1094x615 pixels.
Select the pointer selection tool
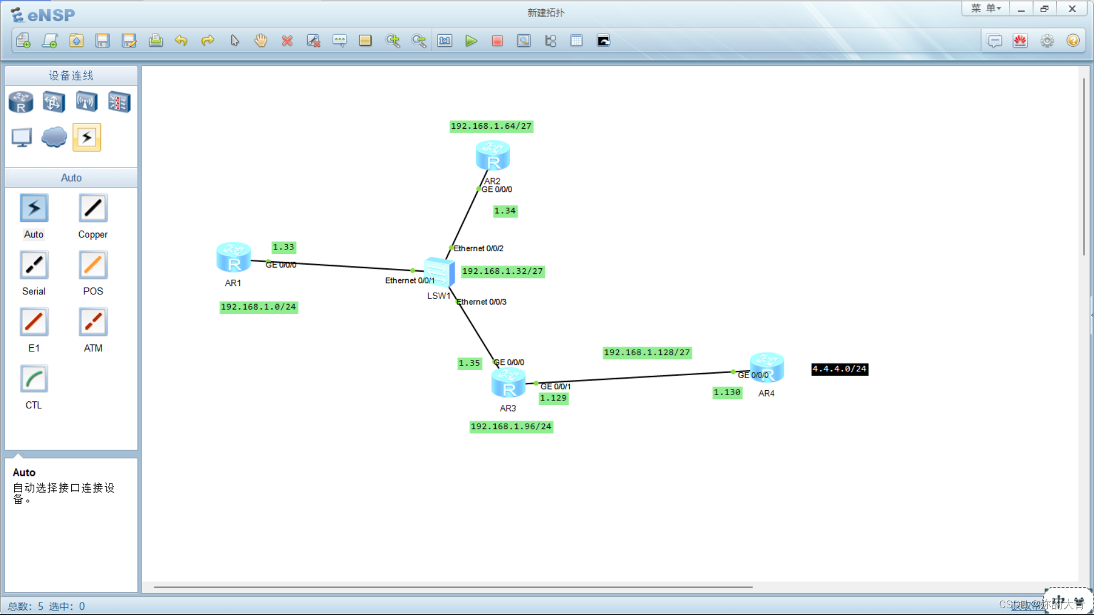pos(235,40)
